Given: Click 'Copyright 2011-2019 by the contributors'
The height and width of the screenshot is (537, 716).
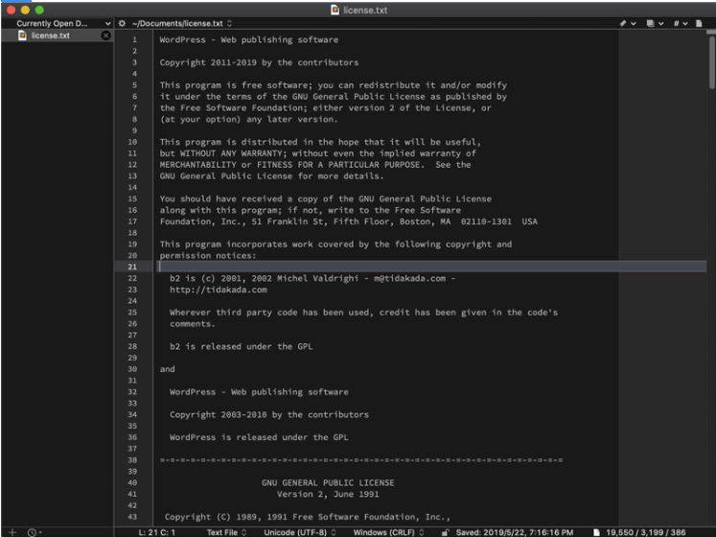Looking at the screenshot, I should click(x=259, y=62).
